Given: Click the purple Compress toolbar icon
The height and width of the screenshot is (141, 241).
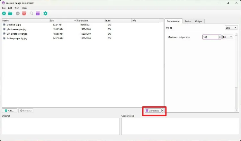Looking at the screenshot, I should click(38, 13).
